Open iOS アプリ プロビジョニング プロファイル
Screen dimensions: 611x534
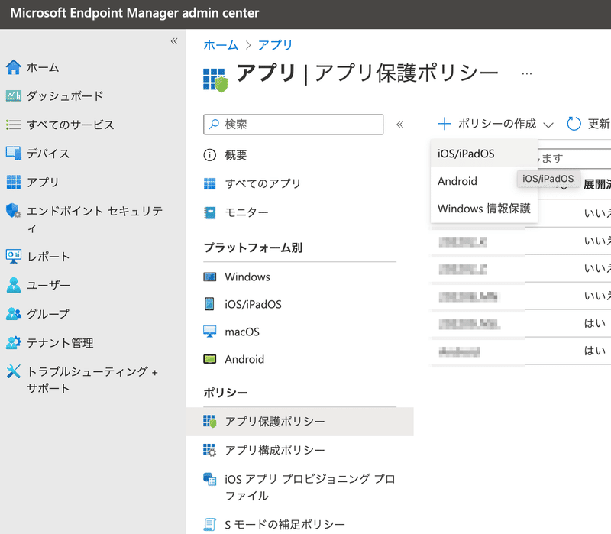tap(299, 487)
